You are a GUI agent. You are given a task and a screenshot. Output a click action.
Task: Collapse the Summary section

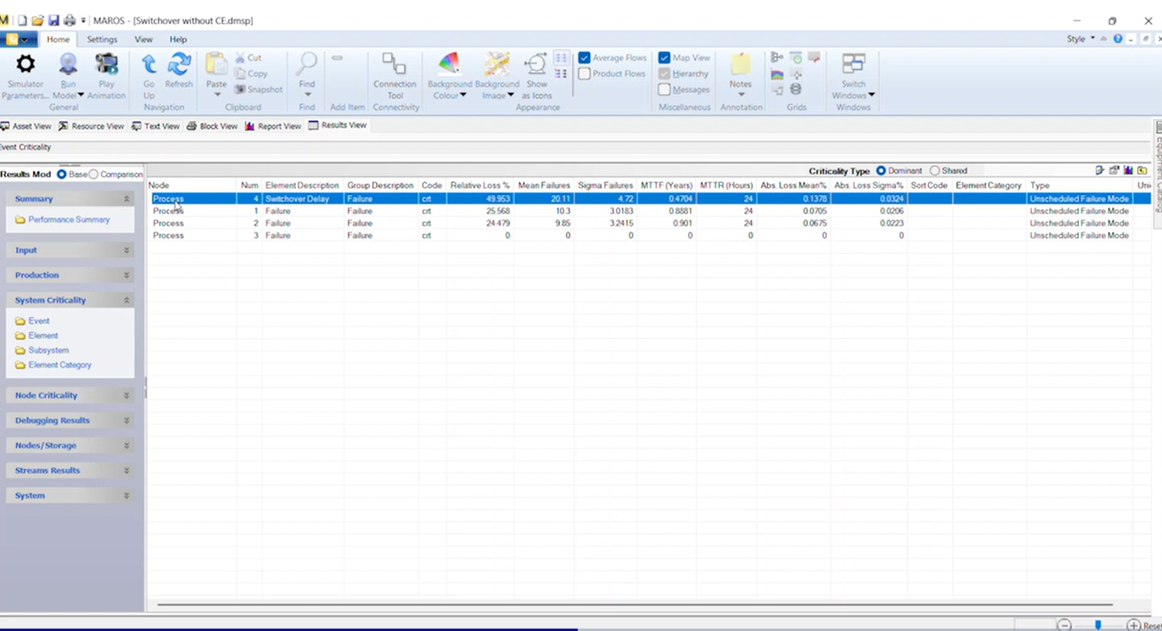click(x=127, y=199)
